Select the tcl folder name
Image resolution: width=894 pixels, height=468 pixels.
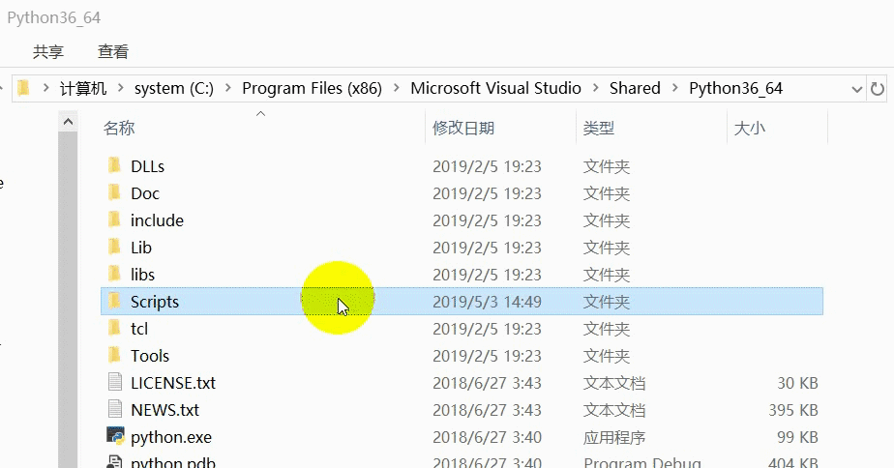click(x=139, y=329)
